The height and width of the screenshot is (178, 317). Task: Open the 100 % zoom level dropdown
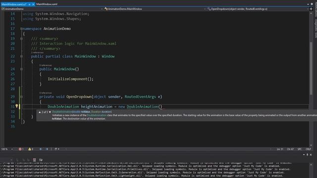coord(12,149)
